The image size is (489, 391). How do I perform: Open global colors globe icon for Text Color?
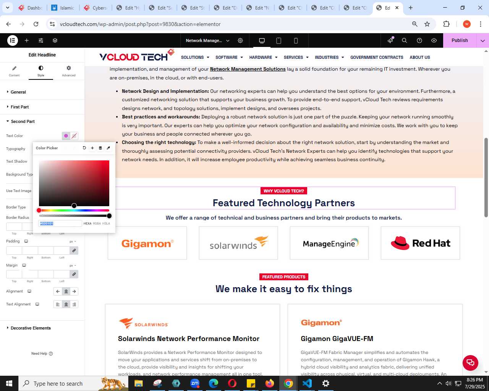[66, 136]
